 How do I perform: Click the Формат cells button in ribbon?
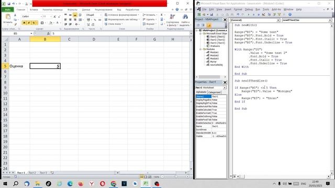(150, 24)
